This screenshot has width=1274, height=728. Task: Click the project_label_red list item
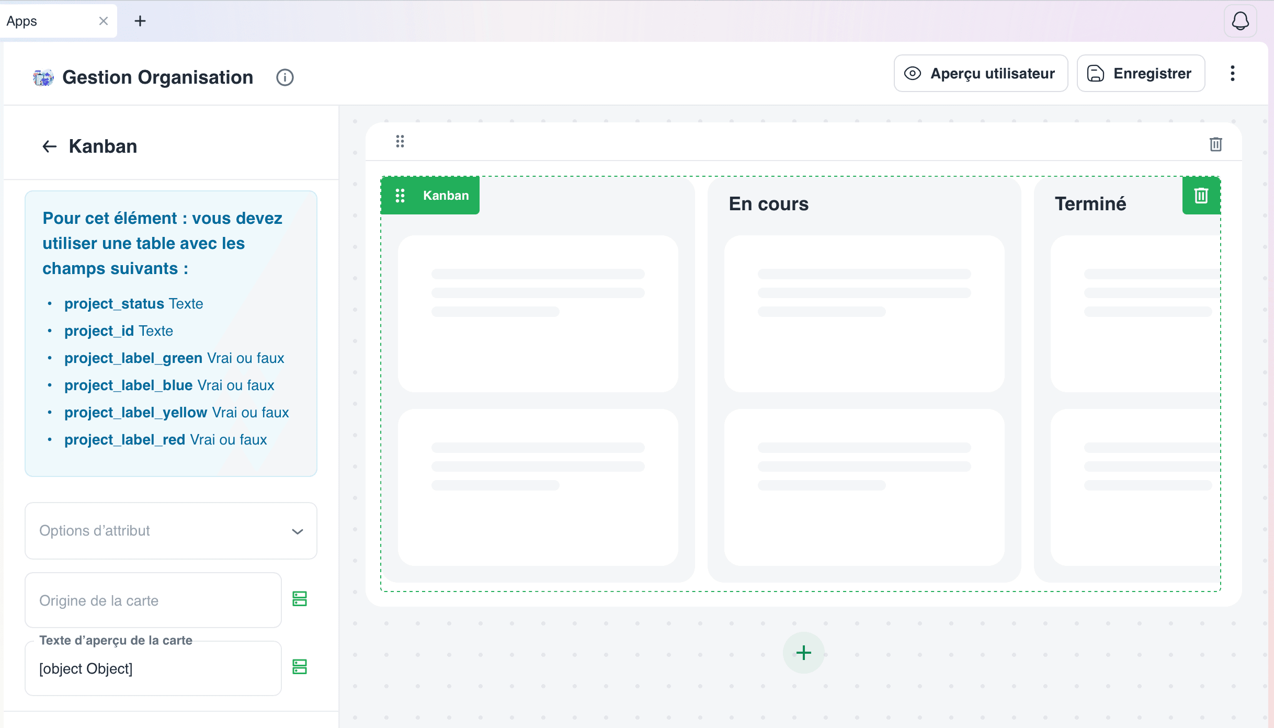point(166,440)
